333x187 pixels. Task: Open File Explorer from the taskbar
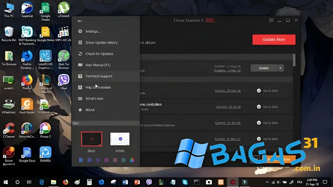pos(54,182)
